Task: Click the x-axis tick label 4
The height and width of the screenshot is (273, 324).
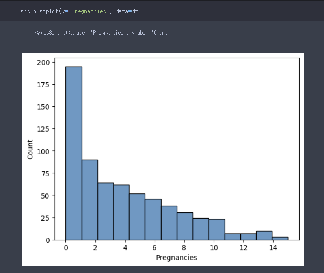Action: (x=125, y=248)
